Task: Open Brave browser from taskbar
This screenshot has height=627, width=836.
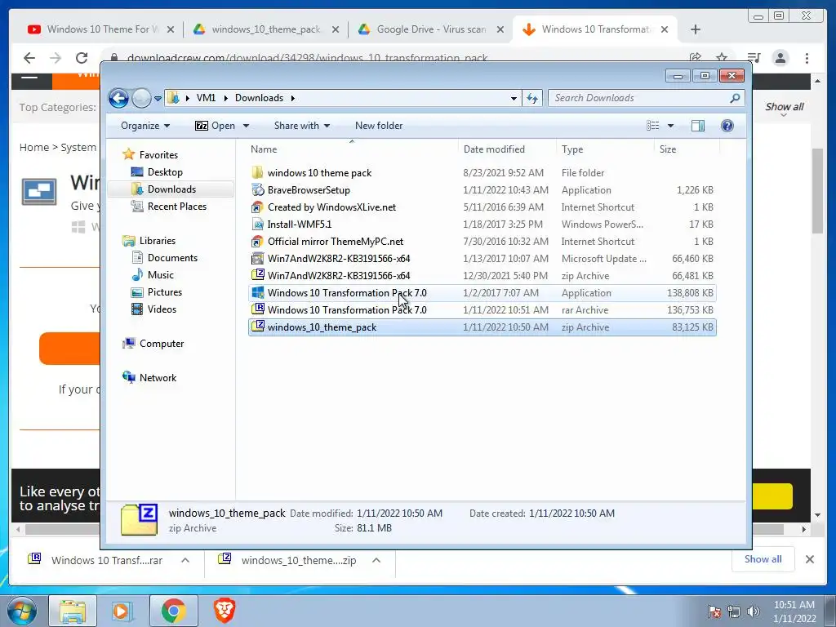Action: coord(225,611)
